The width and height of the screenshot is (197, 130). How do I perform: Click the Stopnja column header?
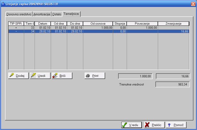pos(120,24)
